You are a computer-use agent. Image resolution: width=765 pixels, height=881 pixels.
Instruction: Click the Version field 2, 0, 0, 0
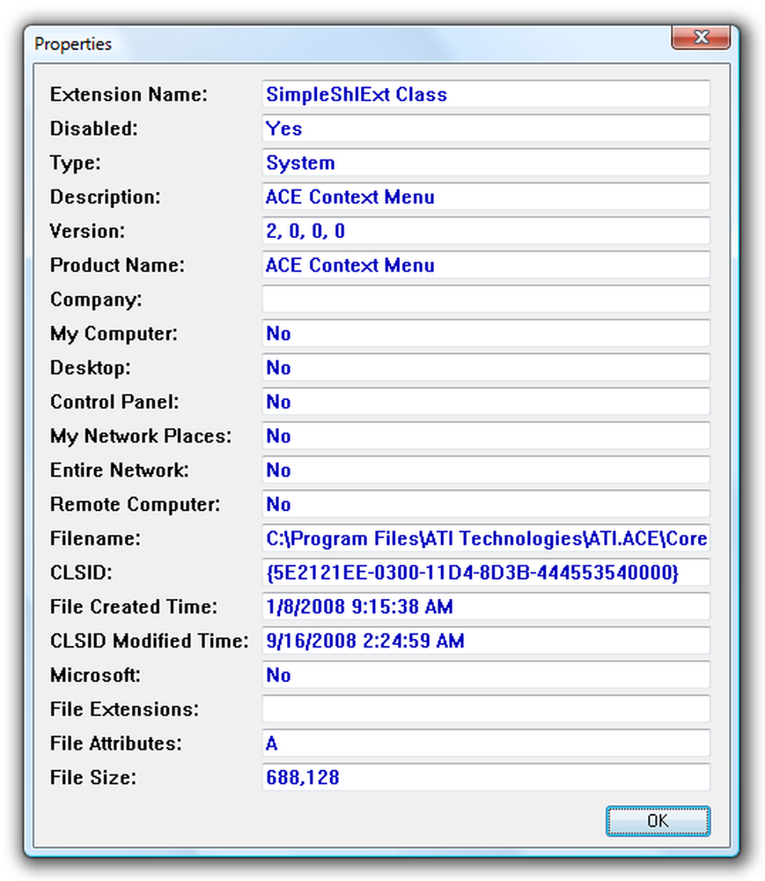click(x=486, y=231)
